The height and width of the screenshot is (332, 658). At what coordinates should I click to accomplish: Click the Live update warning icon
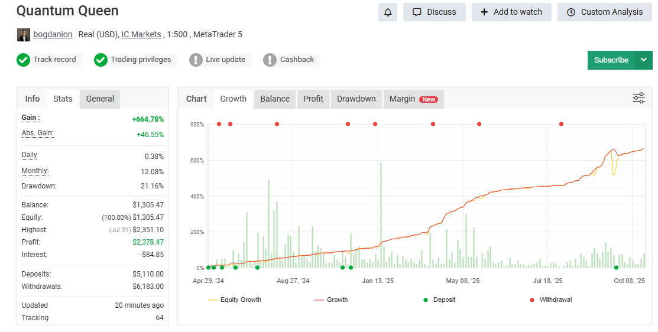196,60
